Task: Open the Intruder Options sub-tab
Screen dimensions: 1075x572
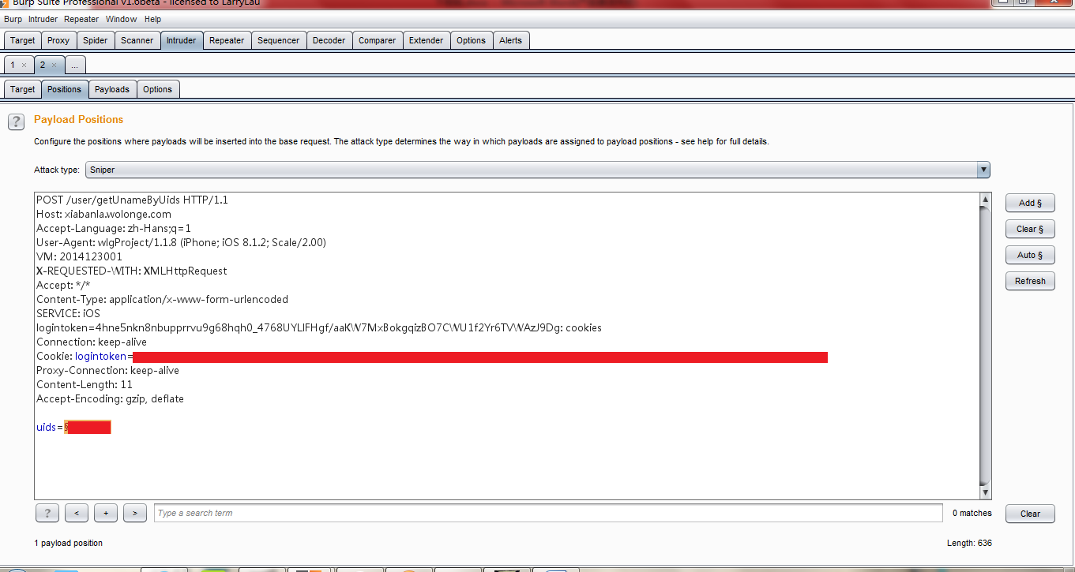Action: [x=158, y=89]
